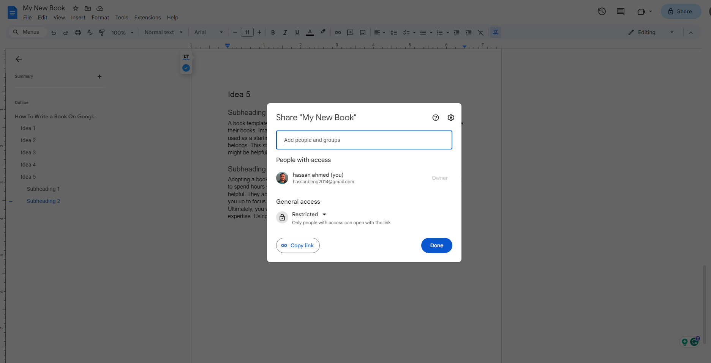This screenshot has height=363, width=711.
Task: Print the document
Action: click(78, 33)
